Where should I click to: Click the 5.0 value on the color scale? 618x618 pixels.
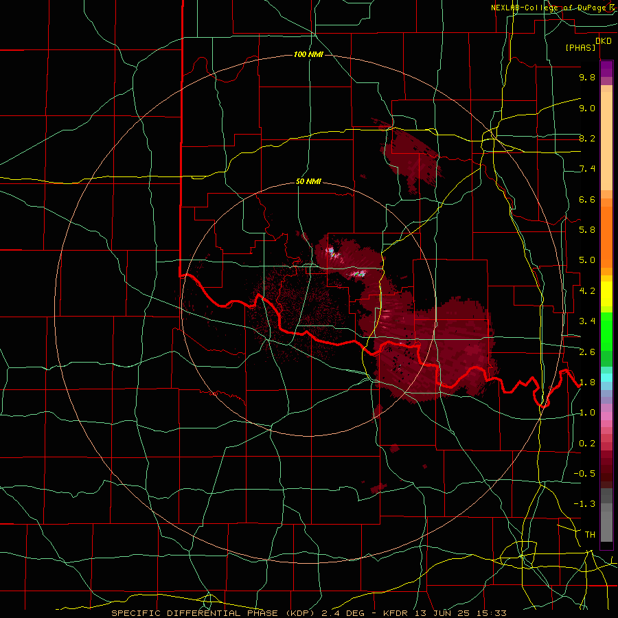pos(587,260)
